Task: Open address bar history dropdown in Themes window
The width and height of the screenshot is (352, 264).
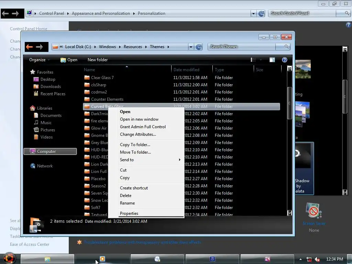Action: tap(191, 47)
